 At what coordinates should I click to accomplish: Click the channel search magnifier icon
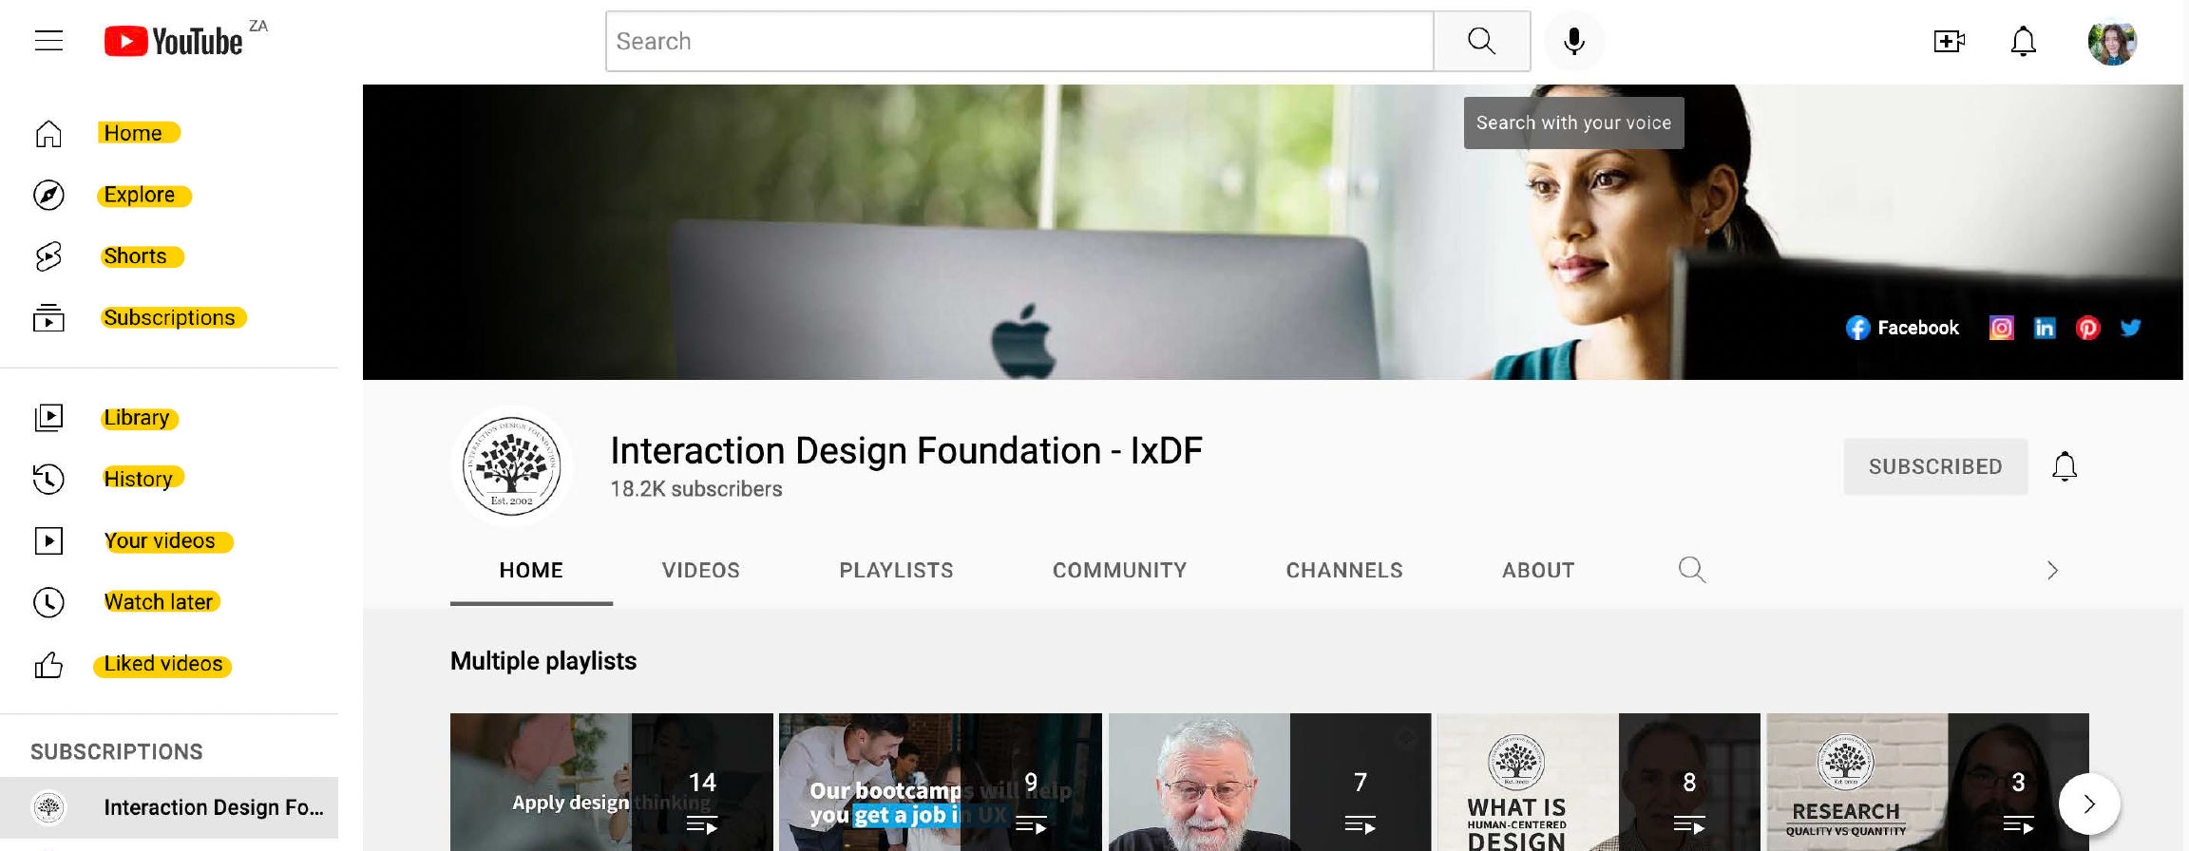tap(1691, 570)
